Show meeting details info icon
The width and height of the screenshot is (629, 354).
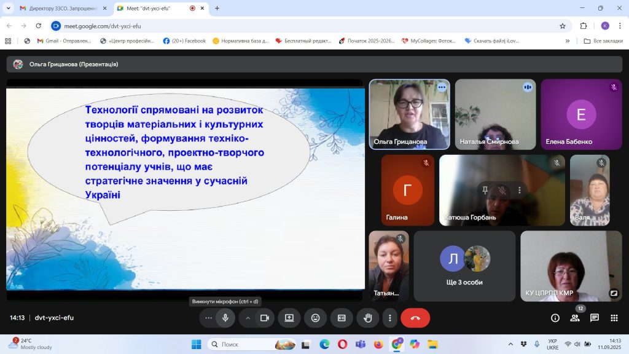(x=555, y=318)
